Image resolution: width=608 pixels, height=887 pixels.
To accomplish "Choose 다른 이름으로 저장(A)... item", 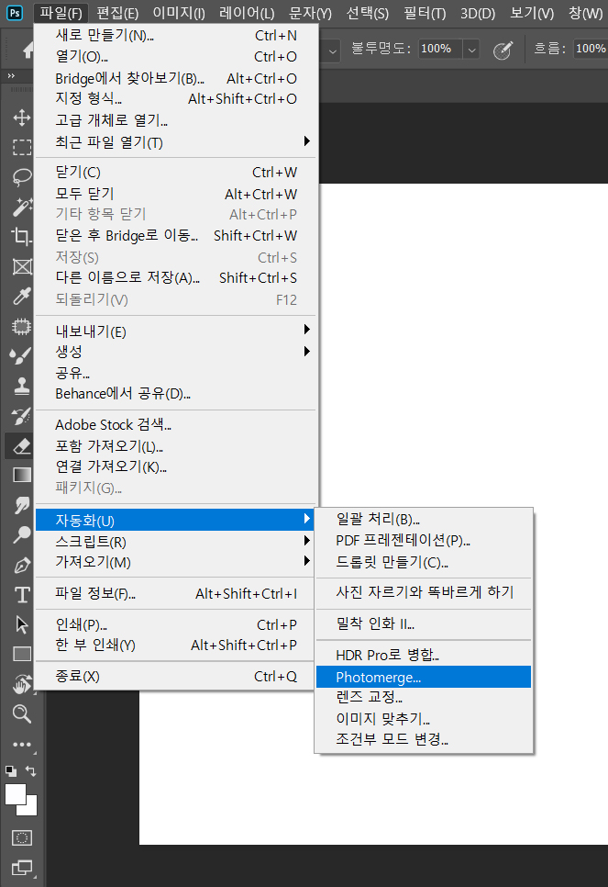I will [x=176, y=277].
